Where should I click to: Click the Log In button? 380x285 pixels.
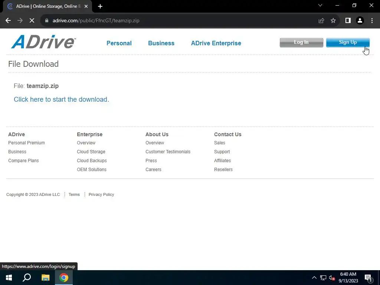click(x=301, y=42)
